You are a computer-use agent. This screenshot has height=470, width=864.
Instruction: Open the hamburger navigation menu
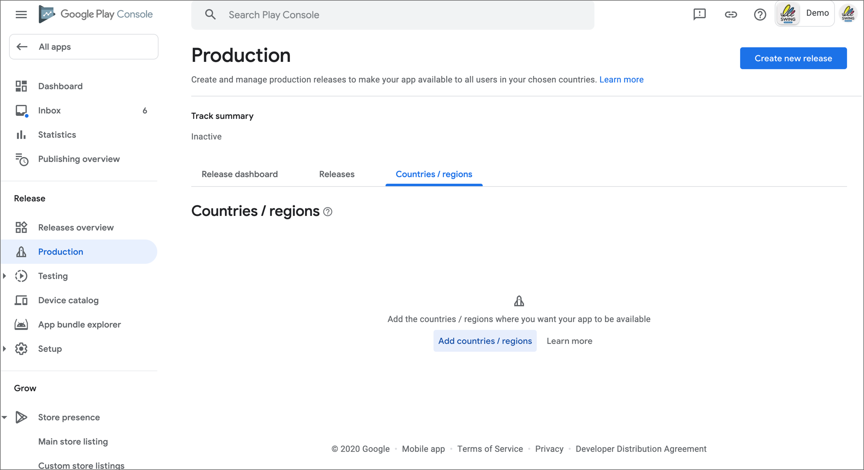tap(21, 15)
